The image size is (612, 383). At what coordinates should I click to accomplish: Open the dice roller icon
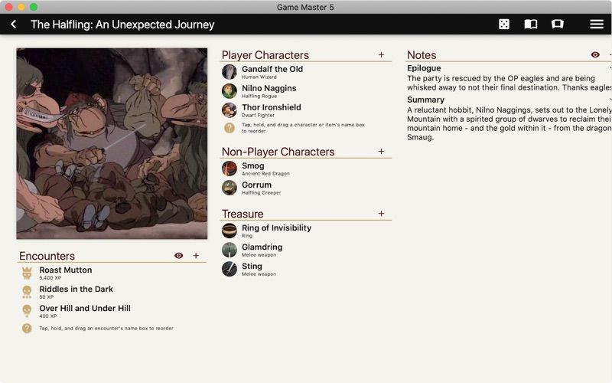[x=504, y=25]
